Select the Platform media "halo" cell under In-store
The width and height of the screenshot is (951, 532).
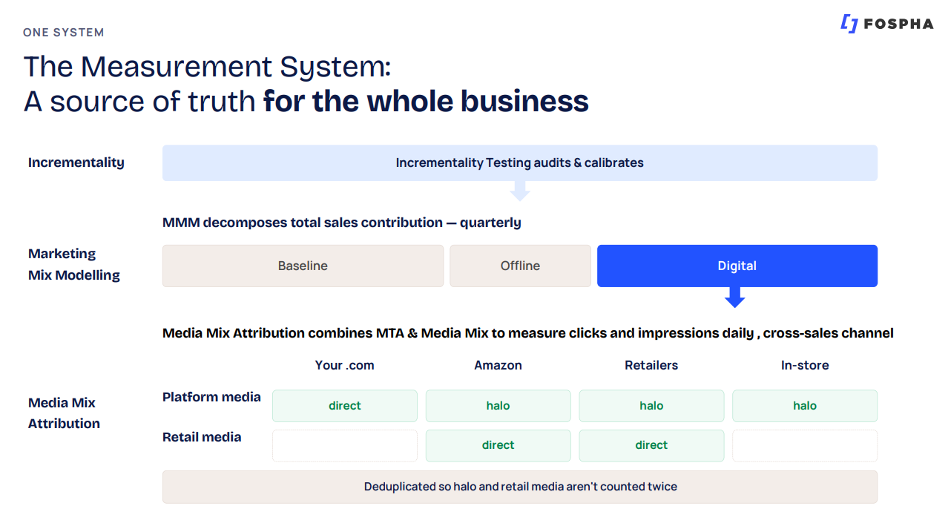pos(805,406)
